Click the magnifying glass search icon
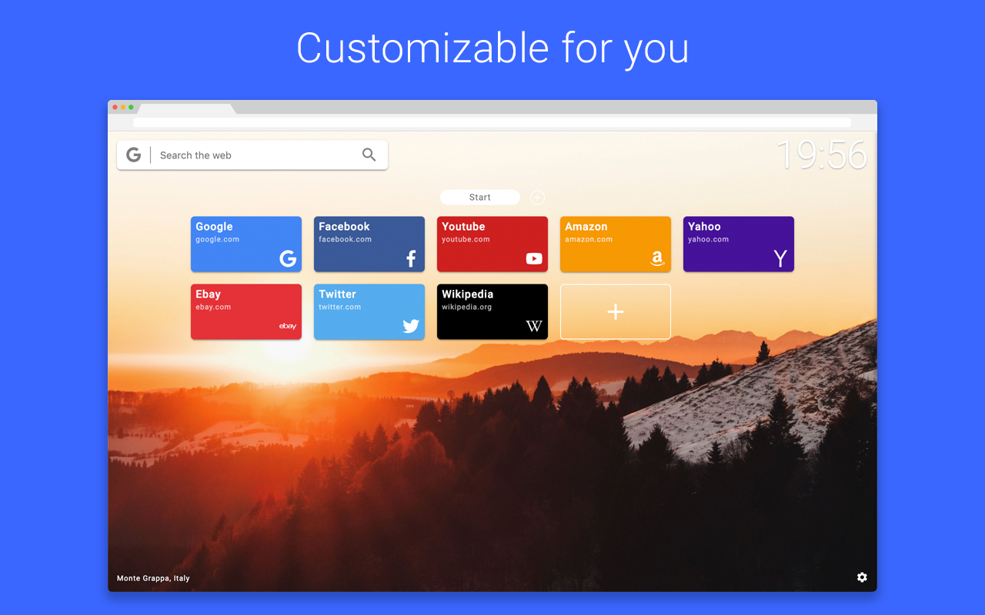 [x=369, y=155]
